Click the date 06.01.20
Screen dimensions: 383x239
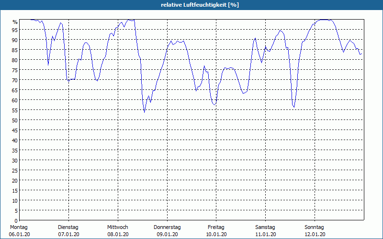pyautogui.click(x=19, y=235)
